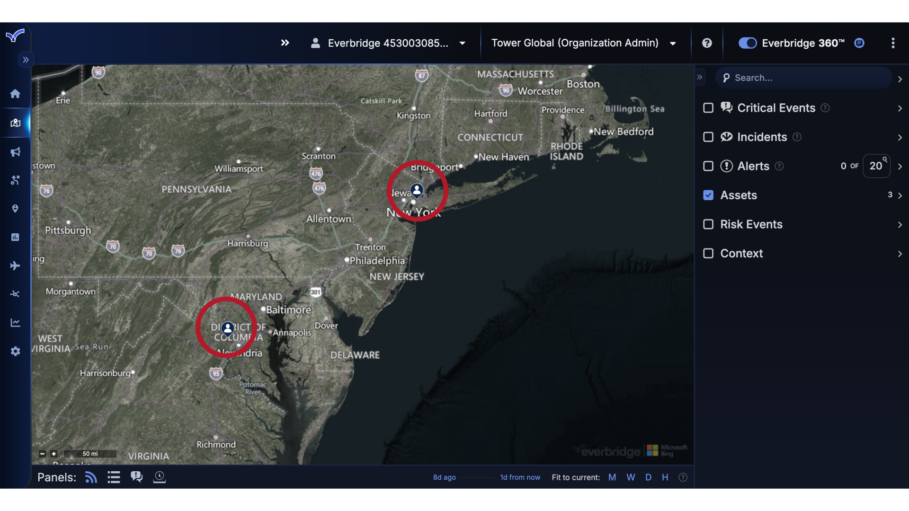Open the airplane travel icon in sidebar
909x511 pixels.
click(x=15, y=265)
